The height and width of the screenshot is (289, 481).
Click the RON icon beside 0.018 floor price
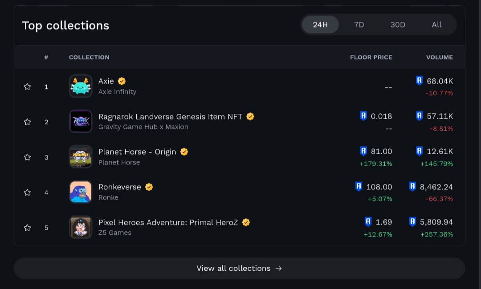[363, 116]
